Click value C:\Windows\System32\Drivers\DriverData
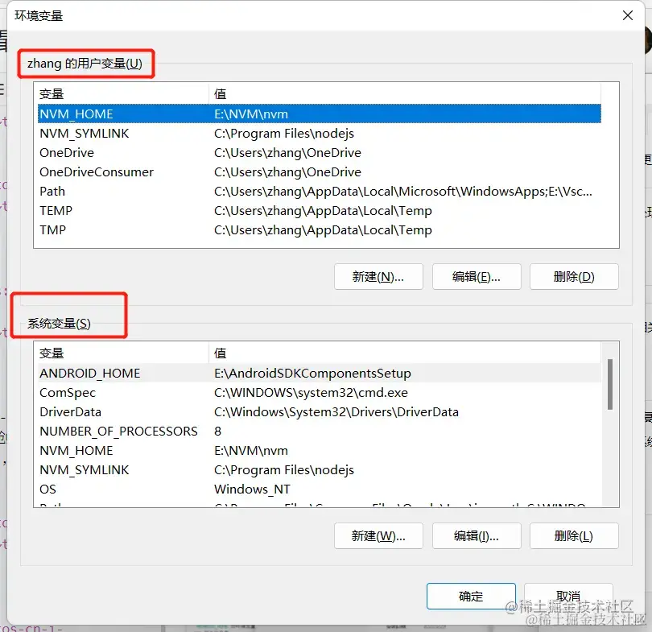 click(336, 411)
